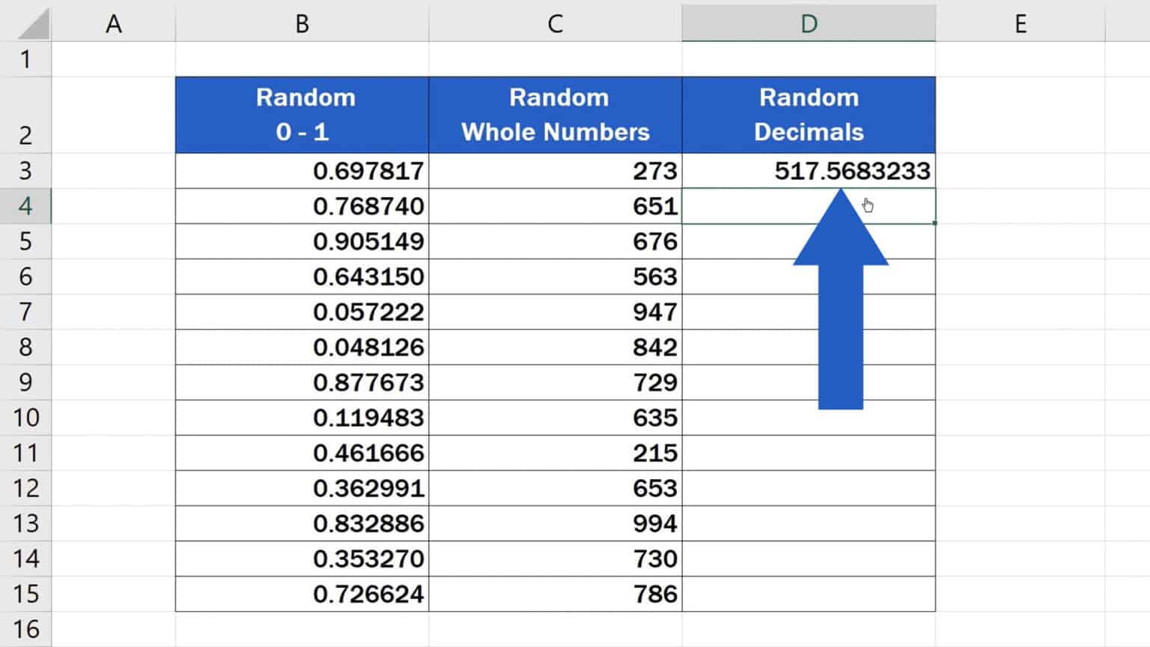Select row 11 header
The image size is (1150, 647).
[x=25, y=452]
